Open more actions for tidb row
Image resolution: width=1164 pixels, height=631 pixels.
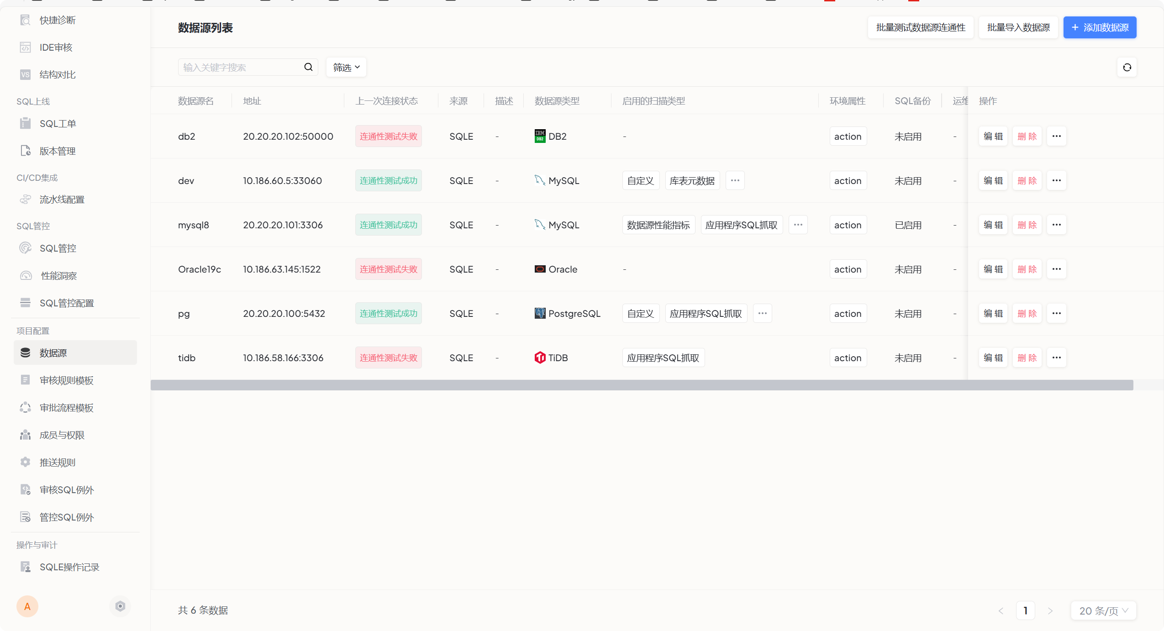pos(1057,358)
